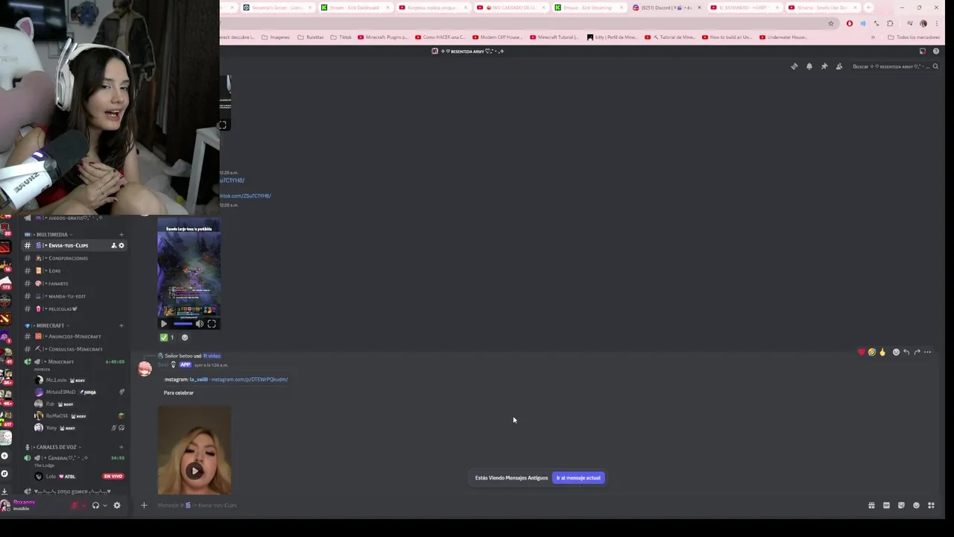The image size is (954, 537).
Task: Open the apps icon in message bar
Action: click(931, 506)
